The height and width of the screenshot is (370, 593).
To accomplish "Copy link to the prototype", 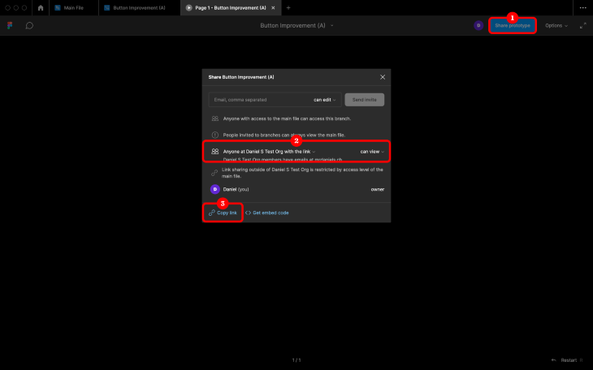I will click(223, 213).
